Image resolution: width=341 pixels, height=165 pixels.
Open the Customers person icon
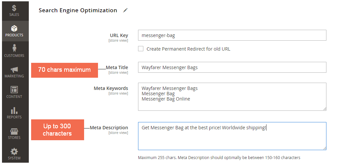pyautogui.click(x=14, y=49)
